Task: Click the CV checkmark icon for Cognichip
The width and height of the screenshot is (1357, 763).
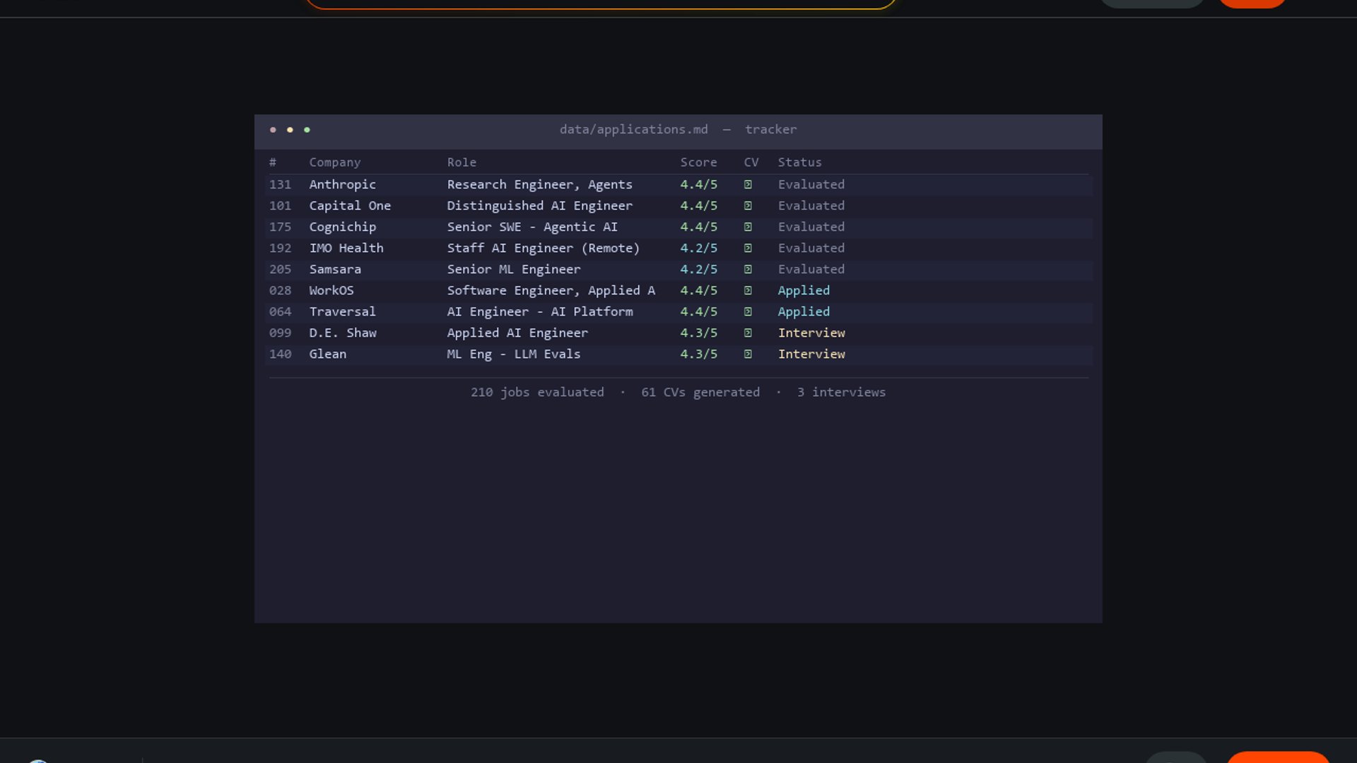Action: point(748,227)
